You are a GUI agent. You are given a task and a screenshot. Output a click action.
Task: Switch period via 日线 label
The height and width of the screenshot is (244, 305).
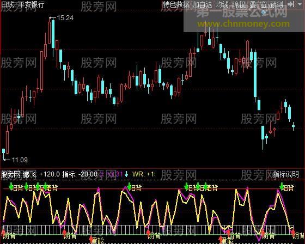point(8,4)
